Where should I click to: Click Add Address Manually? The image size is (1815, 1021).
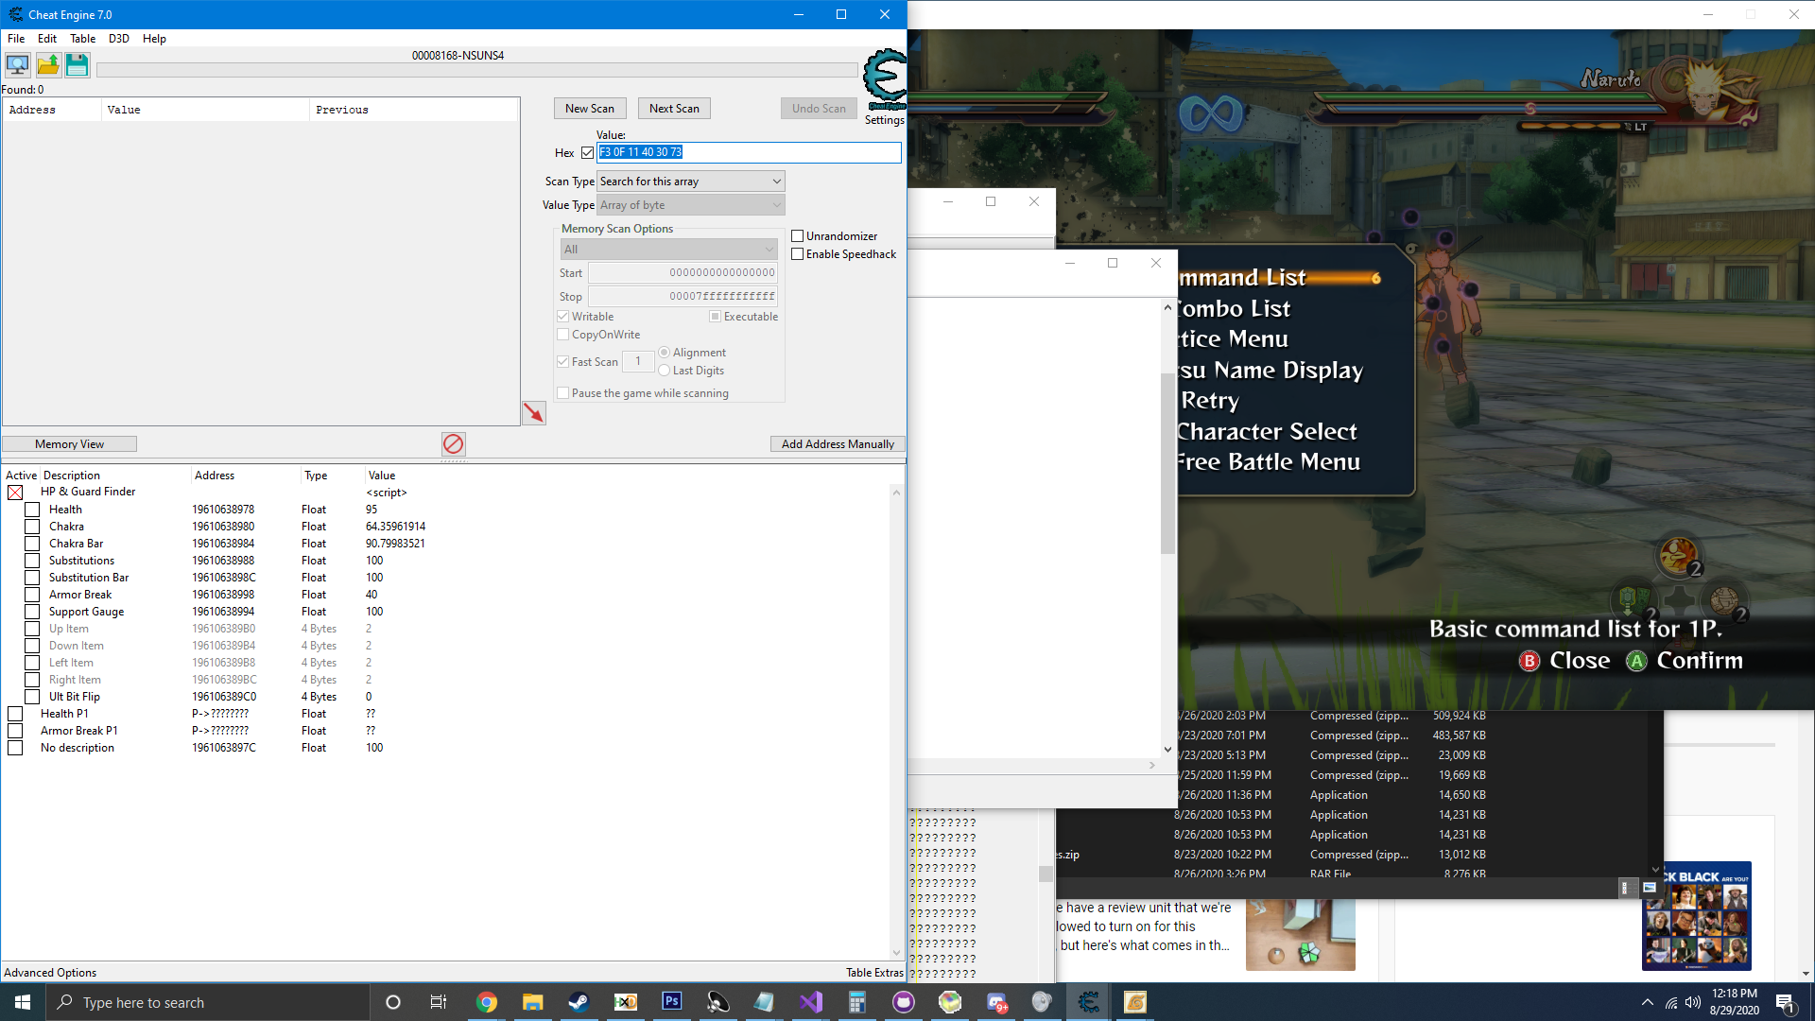pos(837,443)
